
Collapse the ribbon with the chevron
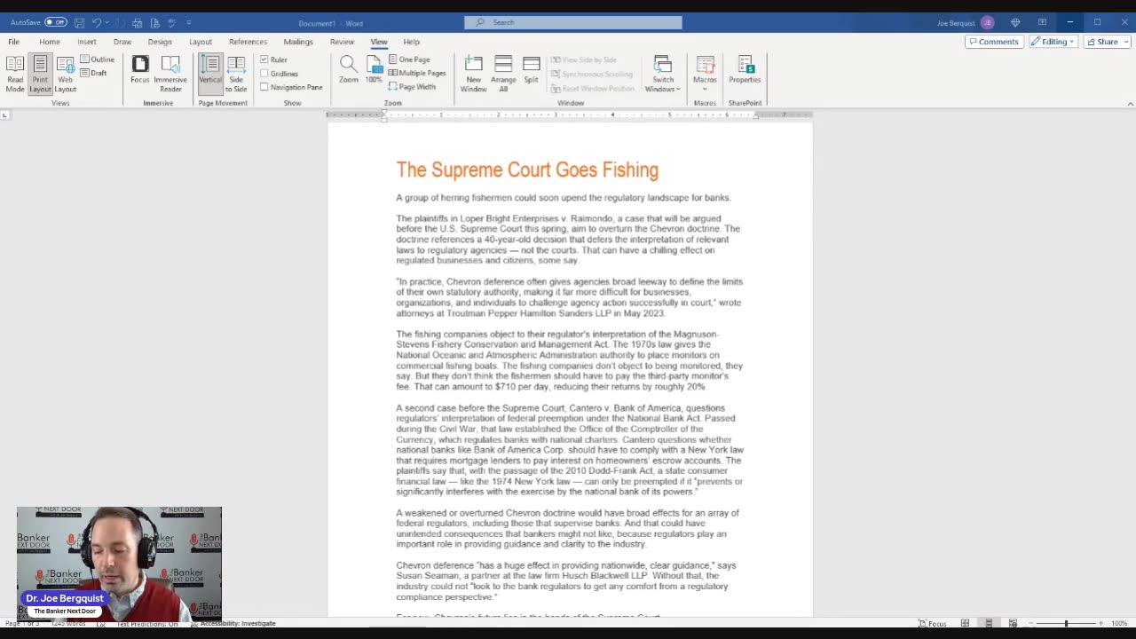point(1130,103)
